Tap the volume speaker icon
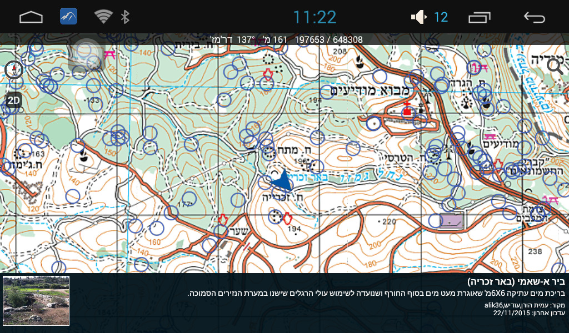Viewport: 569px width, 333px height. click(x=418, y=17)
